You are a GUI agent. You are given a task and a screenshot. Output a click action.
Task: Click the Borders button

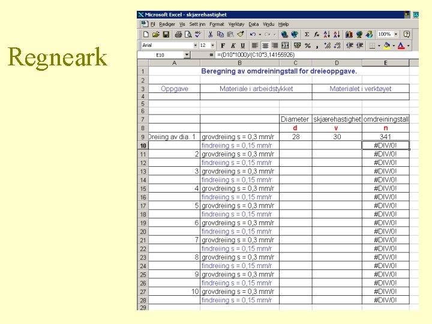pos(372,46)
